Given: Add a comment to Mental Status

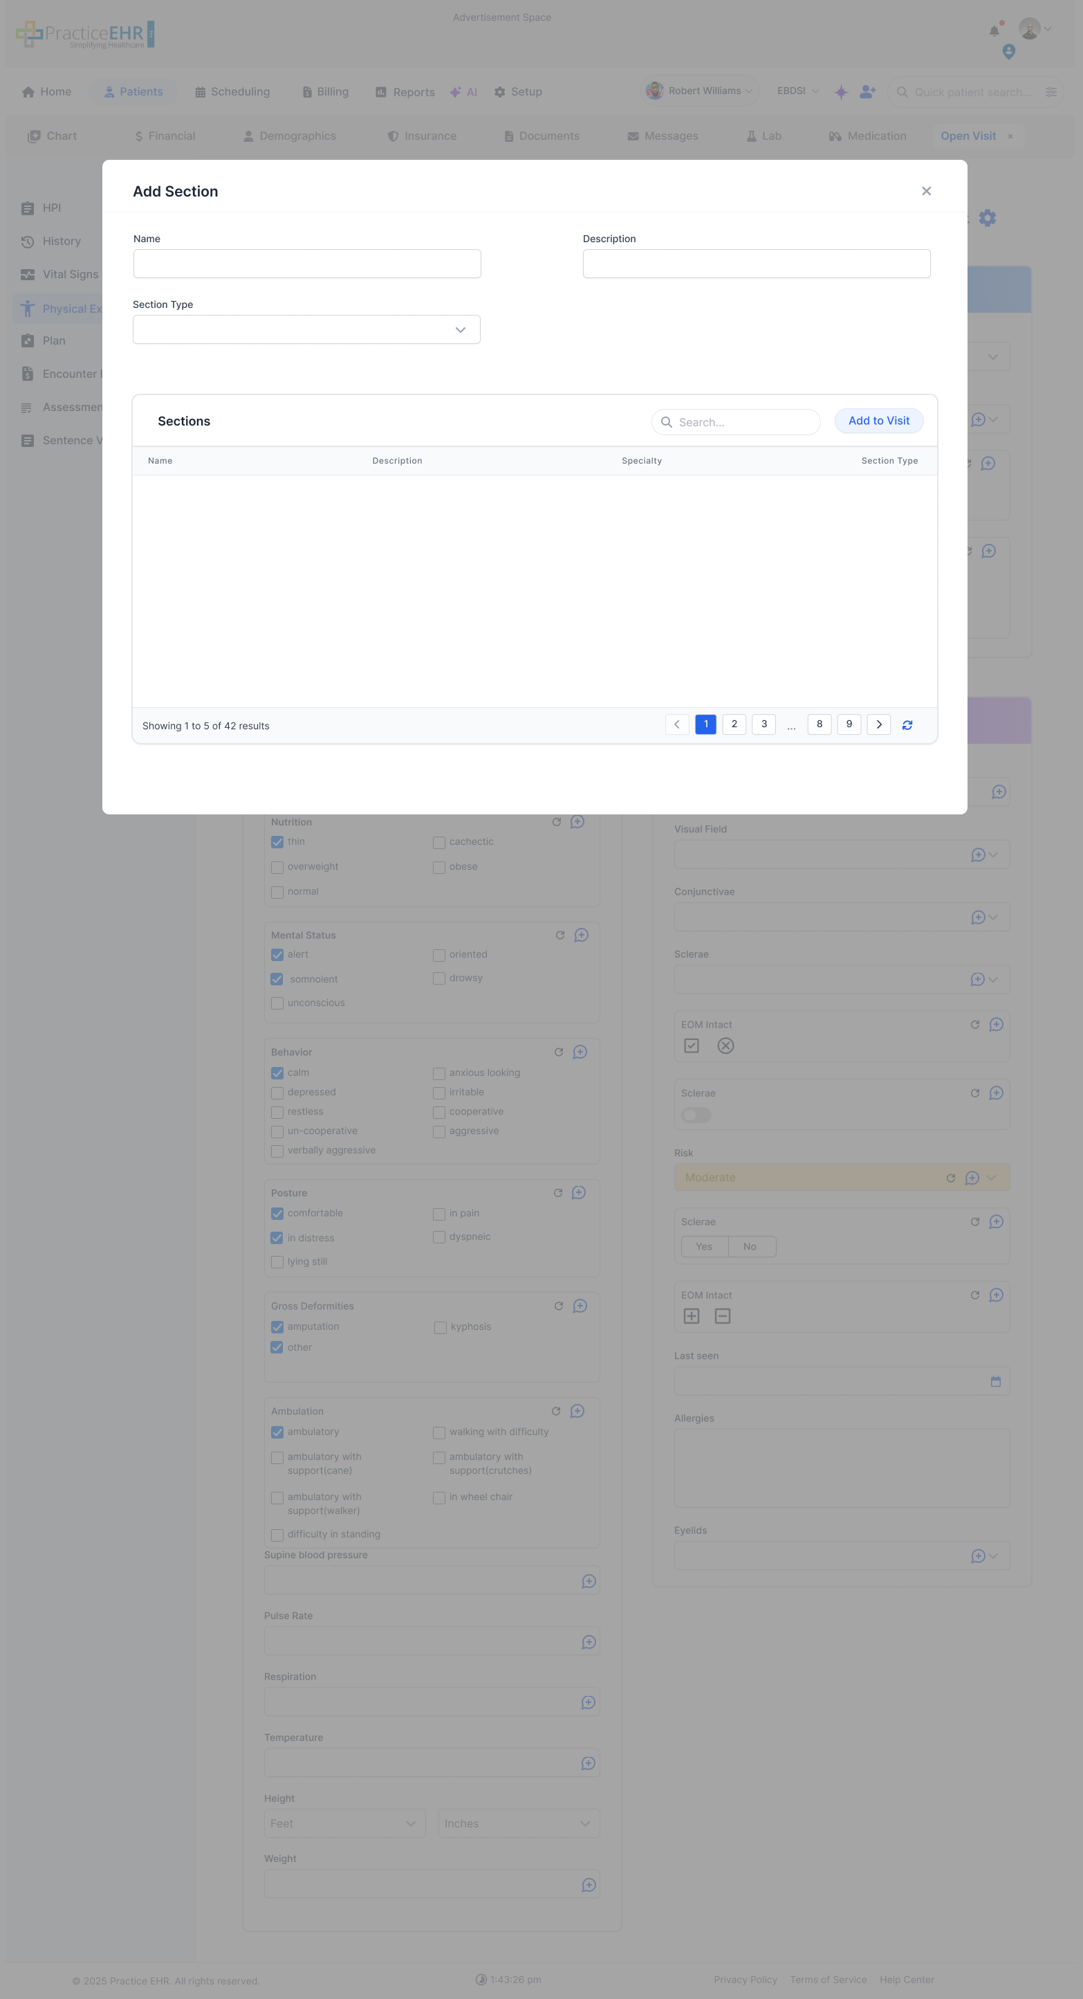Looking at the screenshot, I should coord(581,935).
